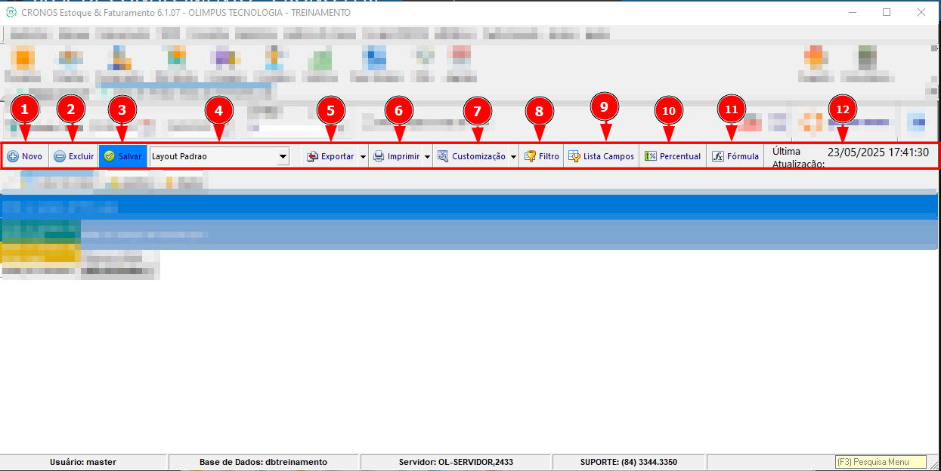Click the Exportar icon button

tap(330, 156)
